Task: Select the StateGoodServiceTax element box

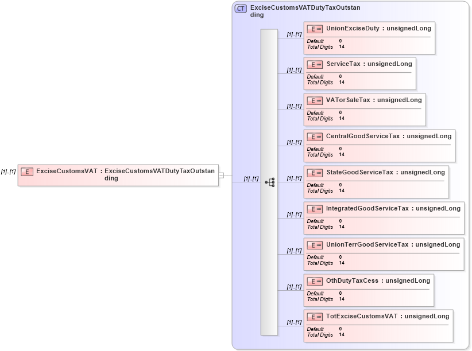Action: pyautogui.click(x=376, y=181)
